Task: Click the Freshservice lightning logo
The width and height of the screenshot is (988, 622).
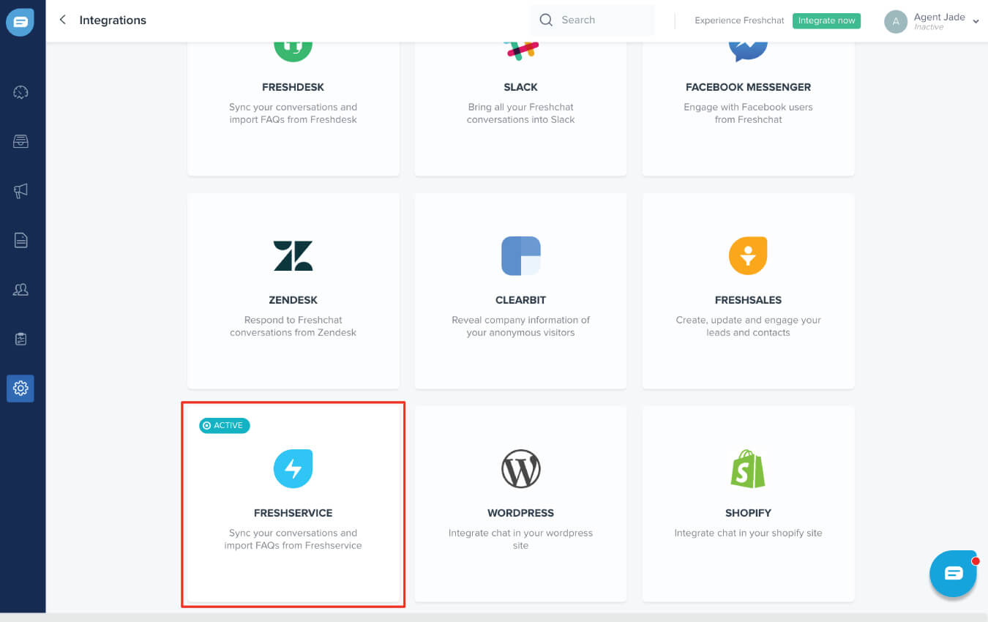Action: pyautogui.click(x=293, y=469)
